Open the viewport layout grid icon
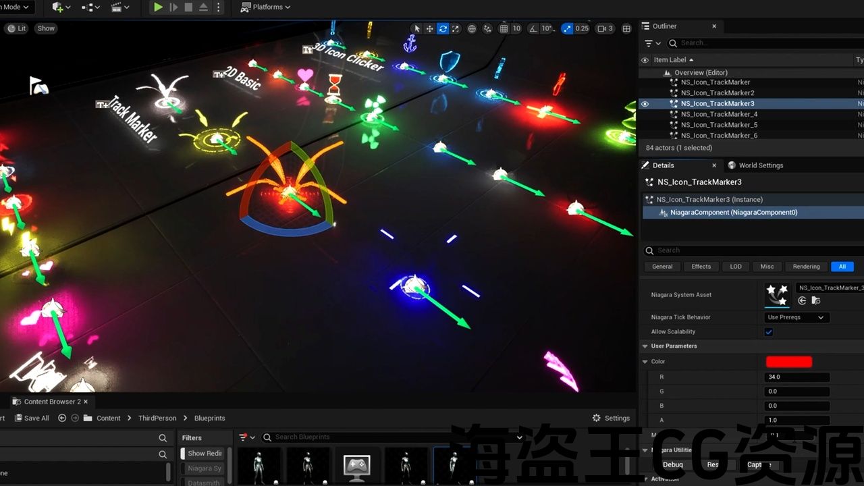Image resolution: width=864 pixels, height=486 pixels. pos(626,28)
